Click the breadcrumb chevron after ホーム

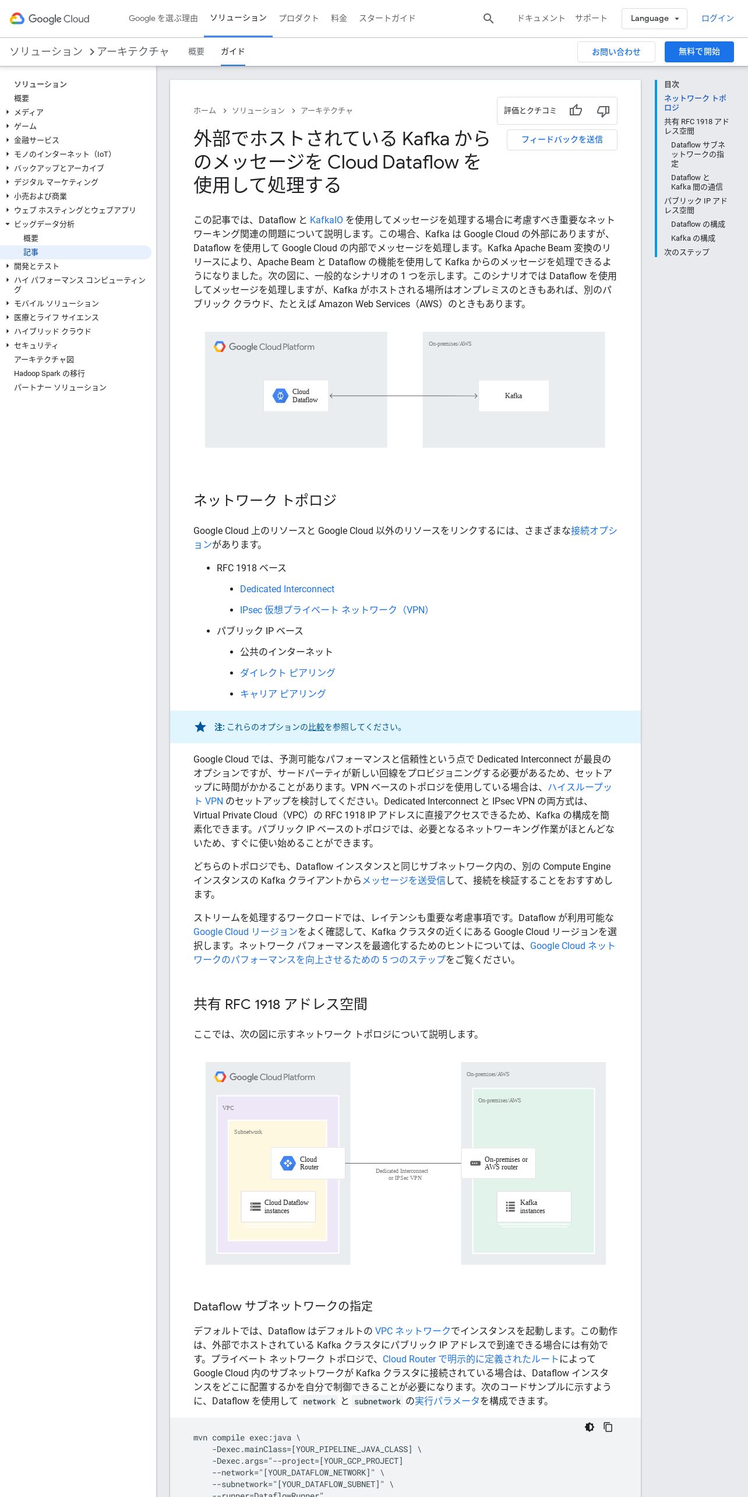point(224,111)
